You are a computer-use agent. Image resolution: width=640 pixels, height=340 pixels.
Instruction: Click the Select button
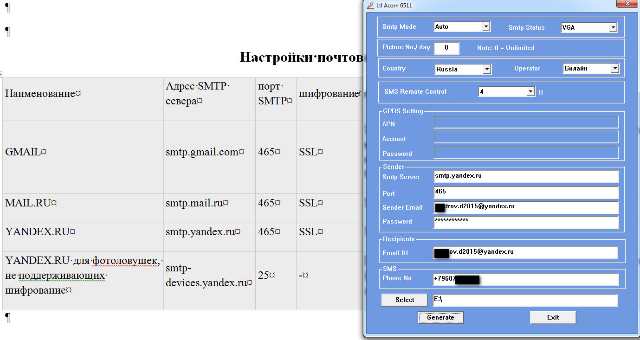point(404,300)
